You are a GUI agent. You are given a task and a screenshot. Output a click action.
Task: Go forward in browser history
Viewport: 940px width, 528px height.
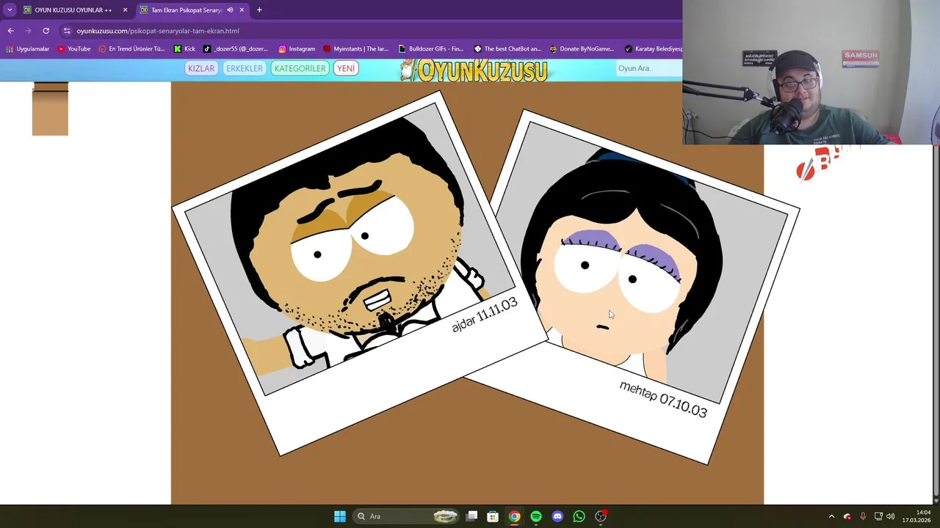(x=28, y=31)
